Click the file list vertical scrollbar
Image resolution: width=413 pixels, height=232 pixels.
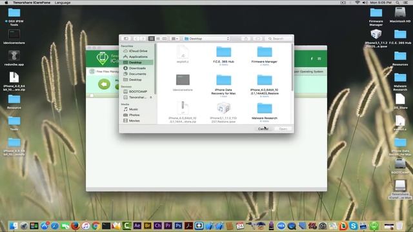pyautogui.click(x=292, y=68)
